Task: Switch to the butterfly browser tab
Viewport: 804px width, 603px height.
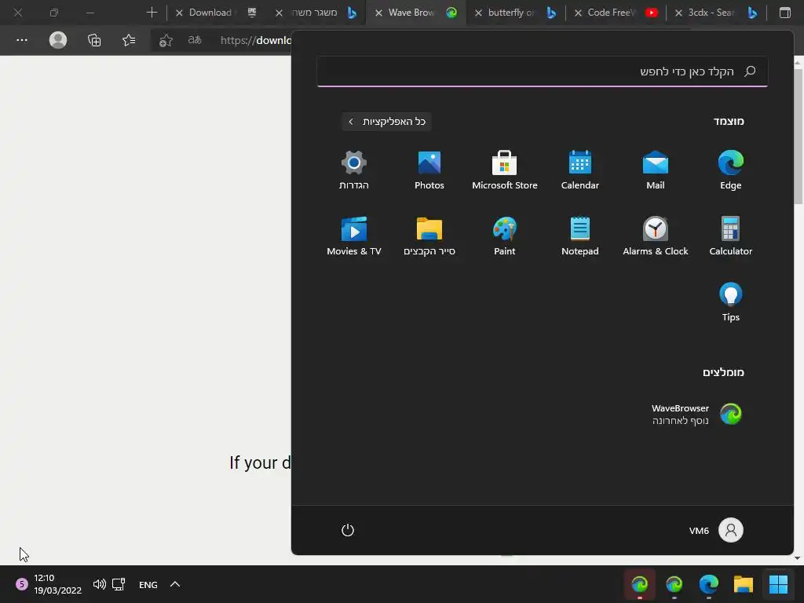Action: click(515, 13)
